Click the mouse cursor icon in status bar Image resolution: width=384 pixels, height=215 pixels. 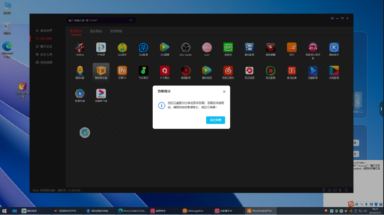point(340,190)
